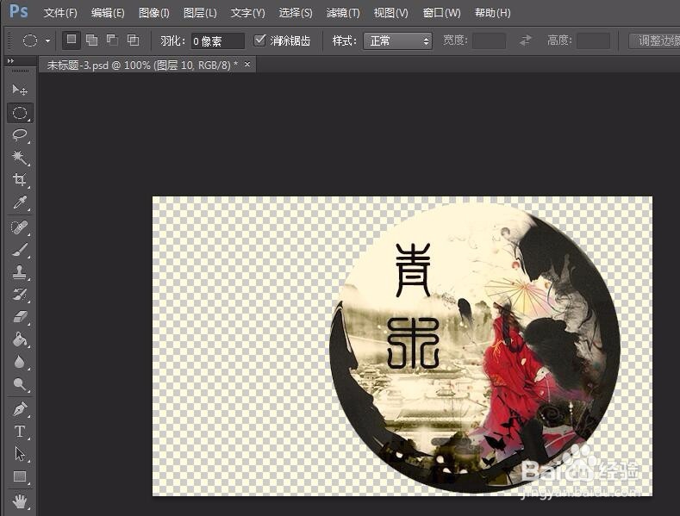
Task: Select the Lasso tool
Action: coord(20,135)
